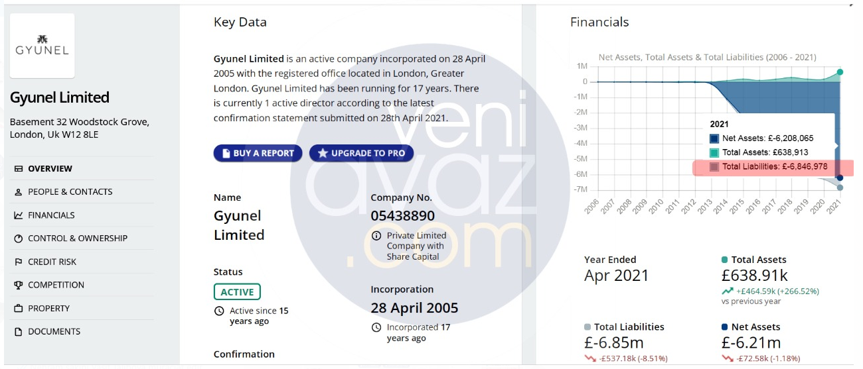863x369 pixels.
Task: Click the 2021 Total Assets chart point
Action: pos(840,72)
